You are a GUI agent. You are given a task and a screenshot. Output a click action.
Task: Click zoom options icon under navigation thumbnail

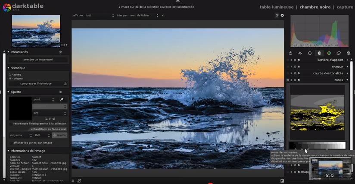point(64,45)
